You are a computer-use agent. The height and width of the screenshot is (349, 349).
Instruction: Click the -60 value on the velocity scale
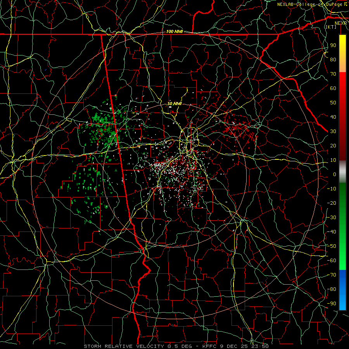pyautogui.click(x=332, y=261)
